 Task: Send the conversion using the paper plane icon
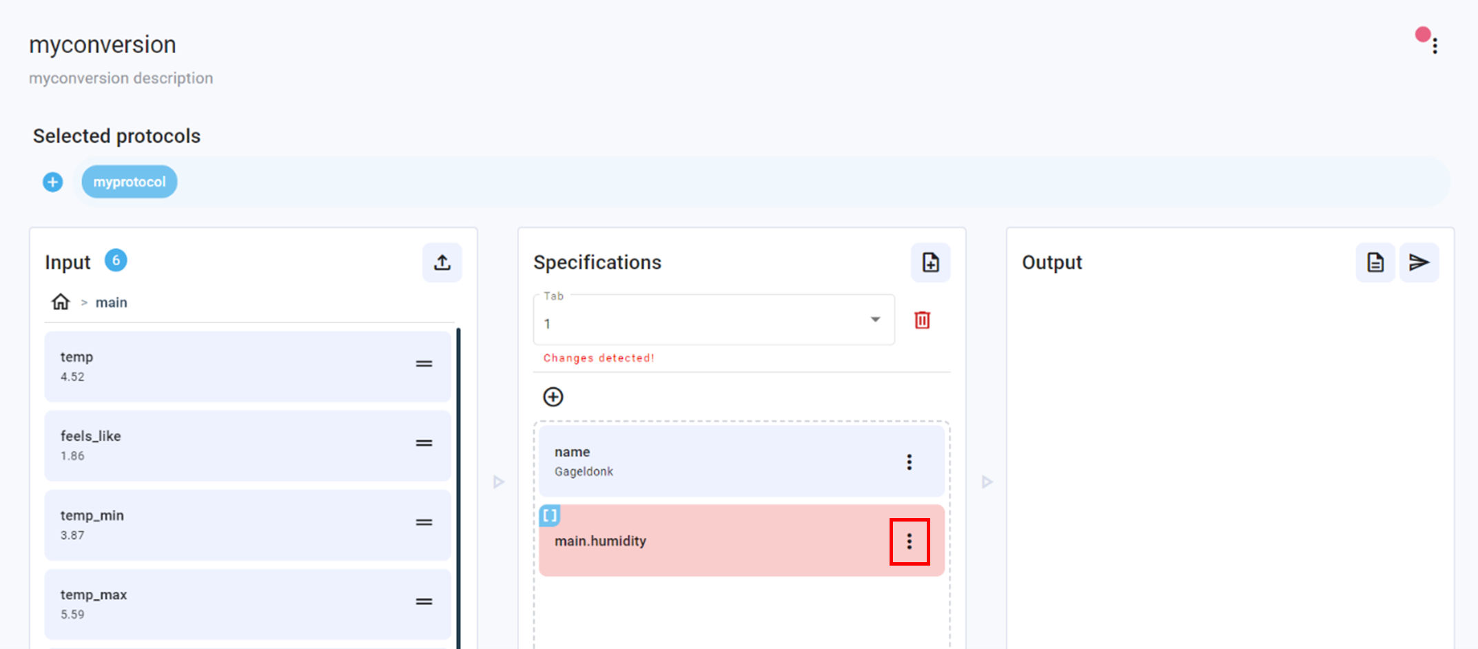1418,262
